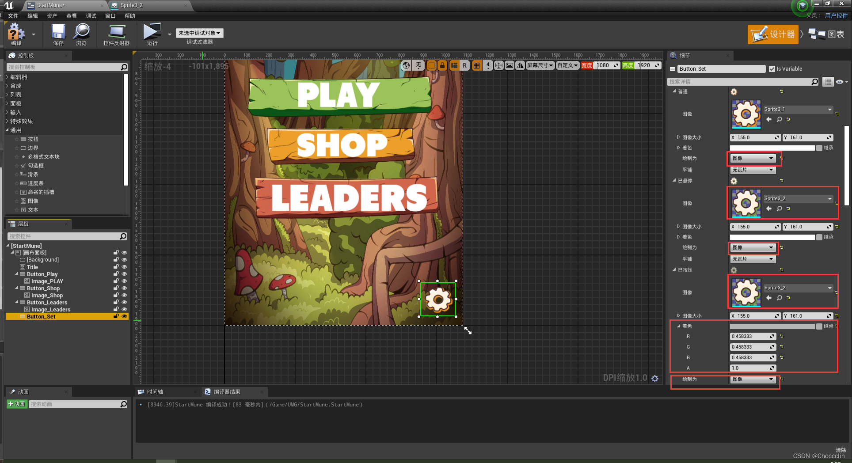Toggle visibility eye for Button_Set
This screenshot has width=852, height=463.
tap(124, 316)
